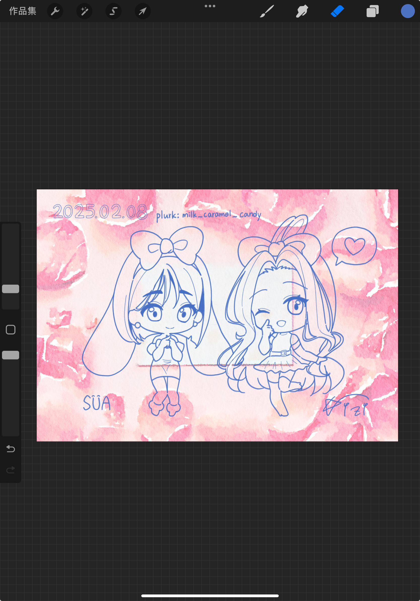Viewport: 420px width, 601px height.
Task: Activate the Transform arrow tool
Action: point(143,11)
